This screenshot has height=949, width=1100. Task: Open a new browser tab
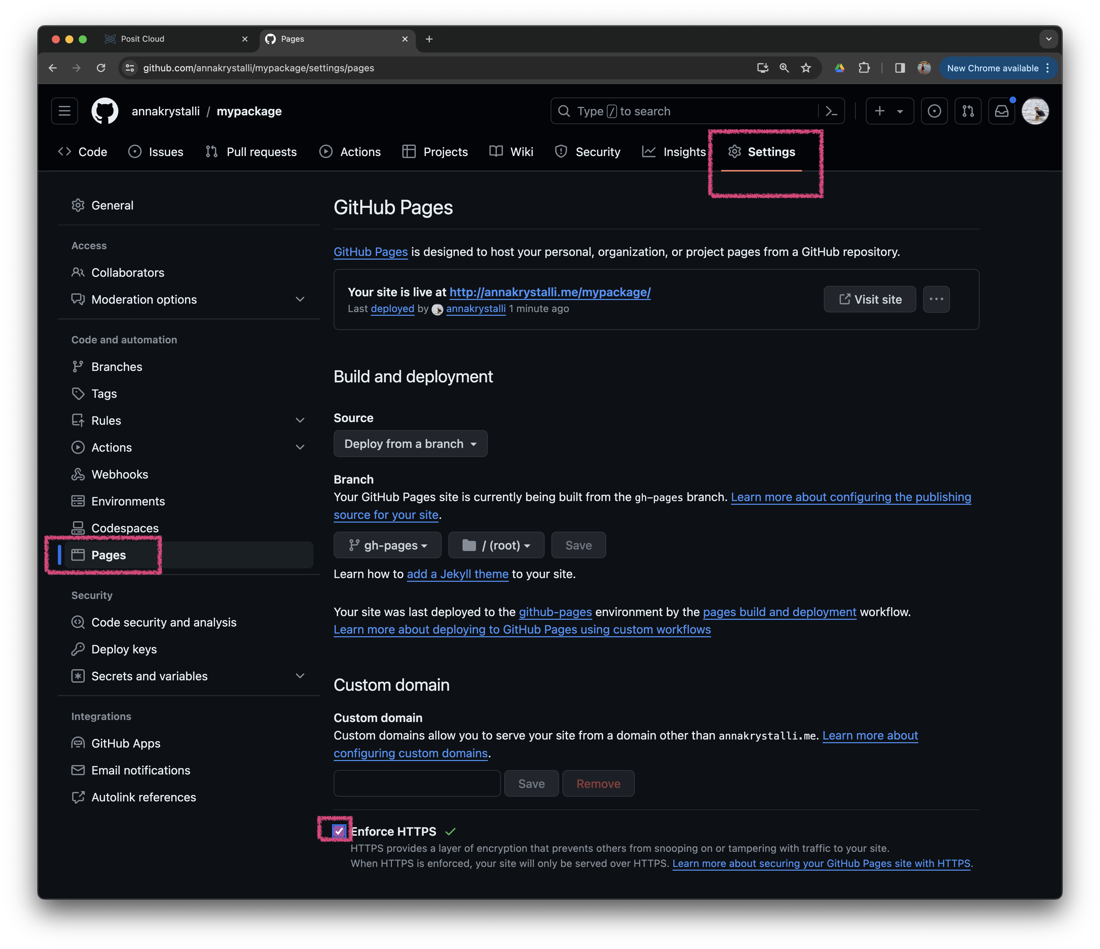(429, 39)
